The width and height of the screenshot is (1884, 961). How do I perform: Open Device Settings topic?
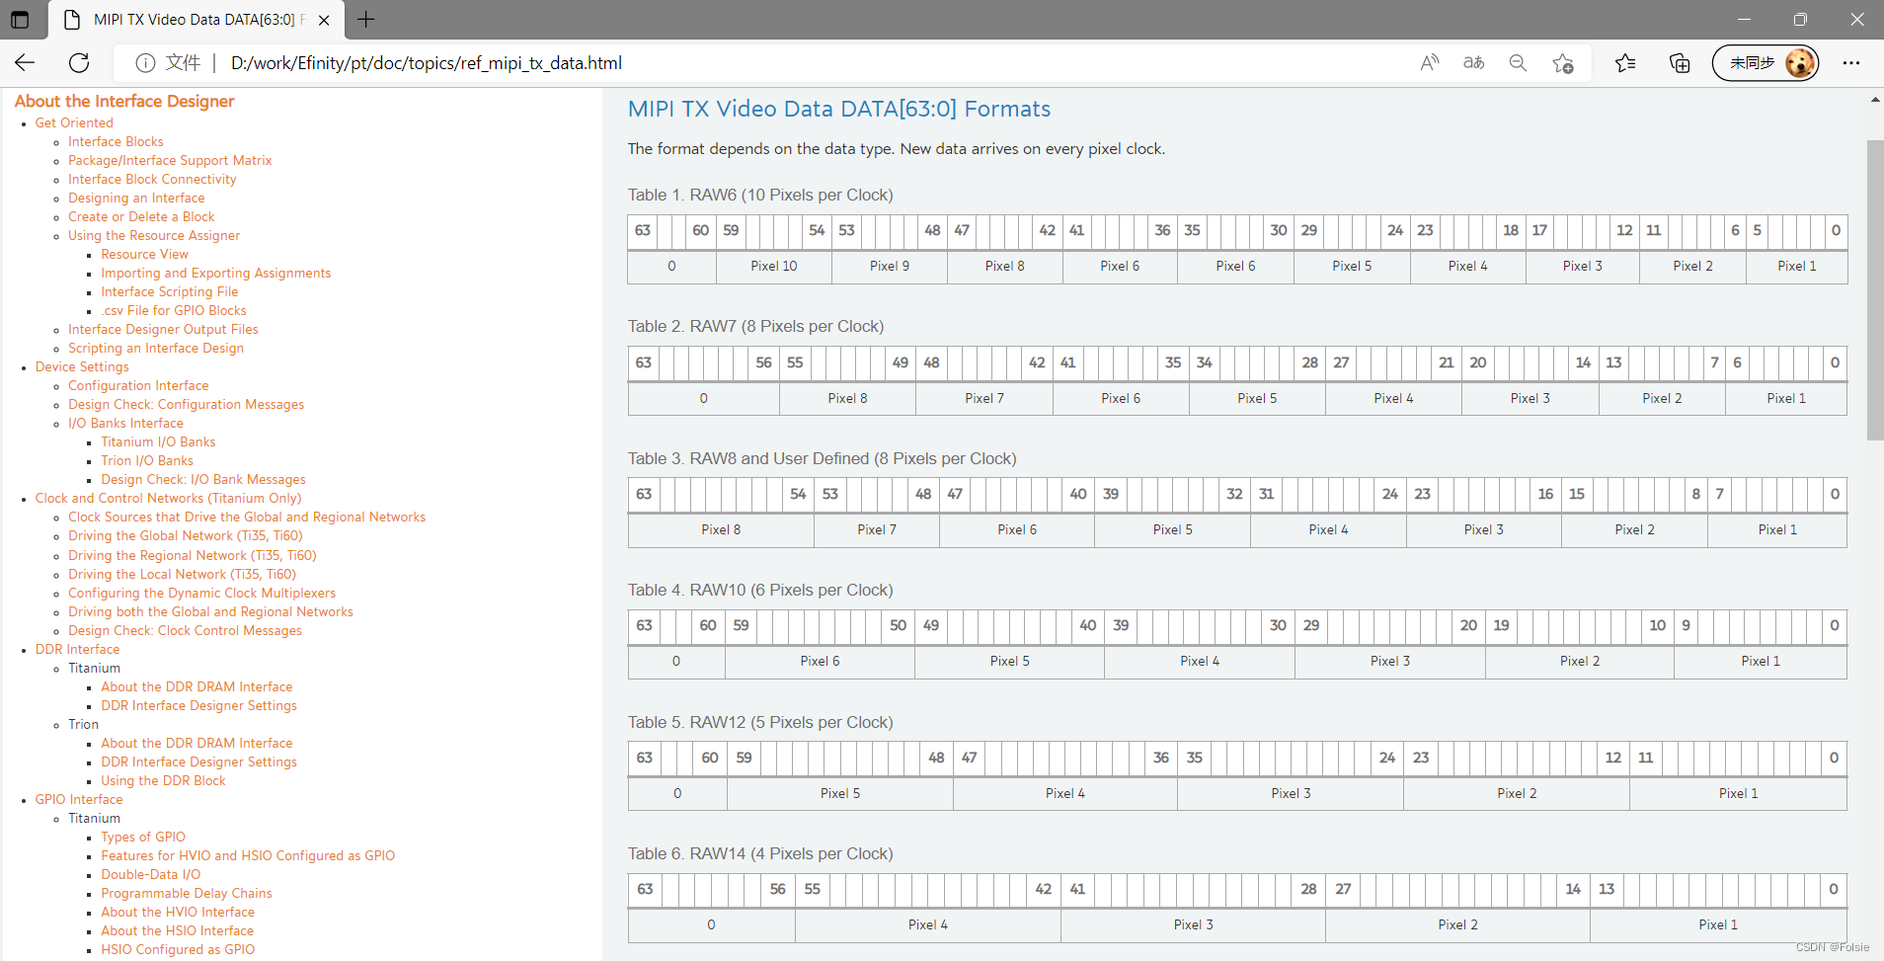coord(82,366)
